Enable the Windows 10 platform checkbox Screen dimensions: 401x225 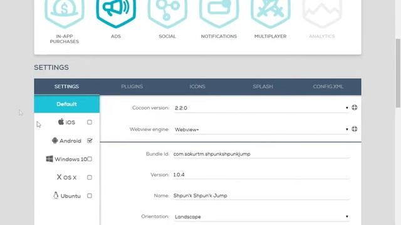pyautogui.click(x=90, y=159)
